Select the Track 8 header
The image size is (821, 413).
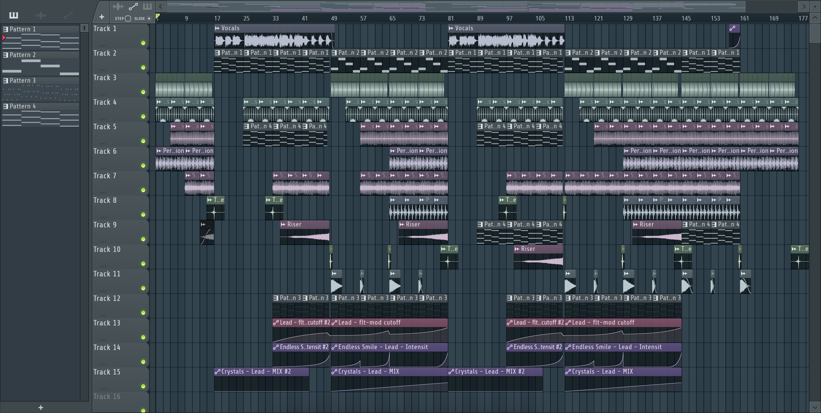click(121, 208)
